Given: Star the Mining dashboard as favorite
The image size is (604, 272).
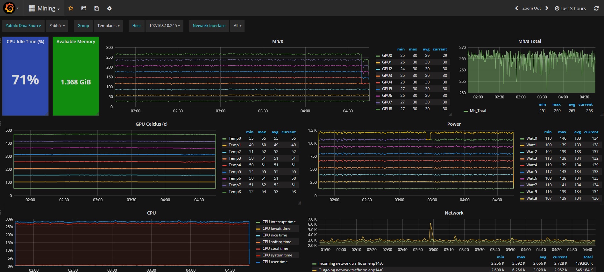Looking at the screenshot, I should coord(71,8).
